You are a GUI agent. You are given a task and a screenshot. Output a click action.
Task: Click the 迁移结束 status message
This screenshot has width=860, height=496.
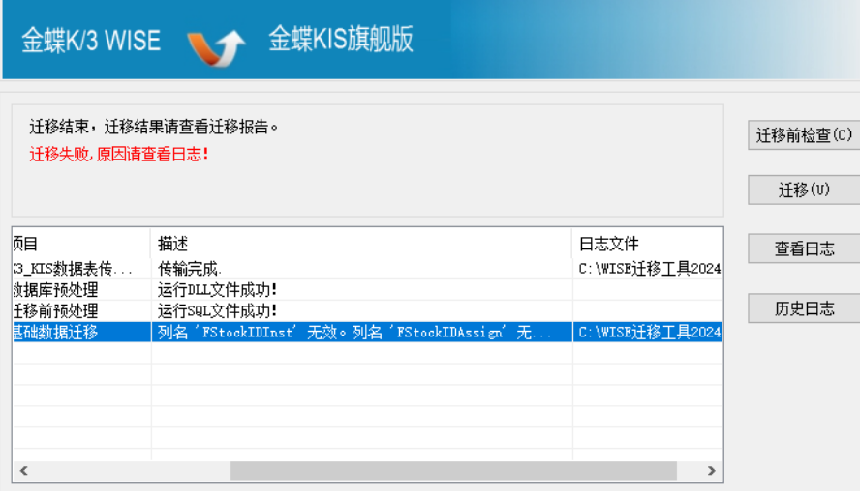pos(154,127)
